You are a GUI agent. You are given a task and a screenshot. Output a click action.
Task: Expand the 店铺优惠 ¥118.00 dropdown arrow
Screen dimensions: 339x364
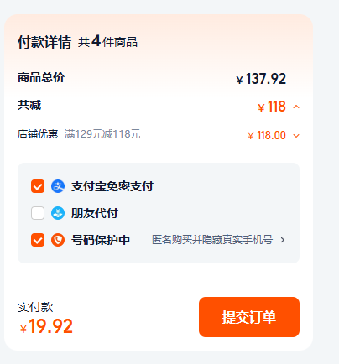pyautogui.click(x=296, y=136)
